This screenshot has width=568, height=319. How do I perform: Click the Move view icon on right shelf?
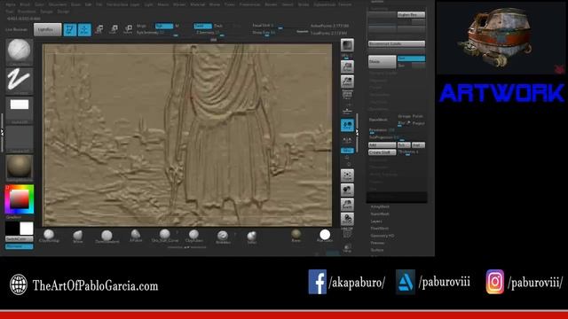point(347,190)
